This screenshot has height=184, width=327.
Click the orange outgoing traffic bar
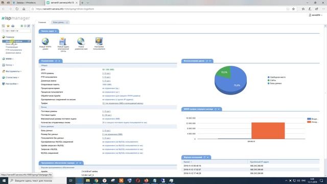click(x=268, y=131)
